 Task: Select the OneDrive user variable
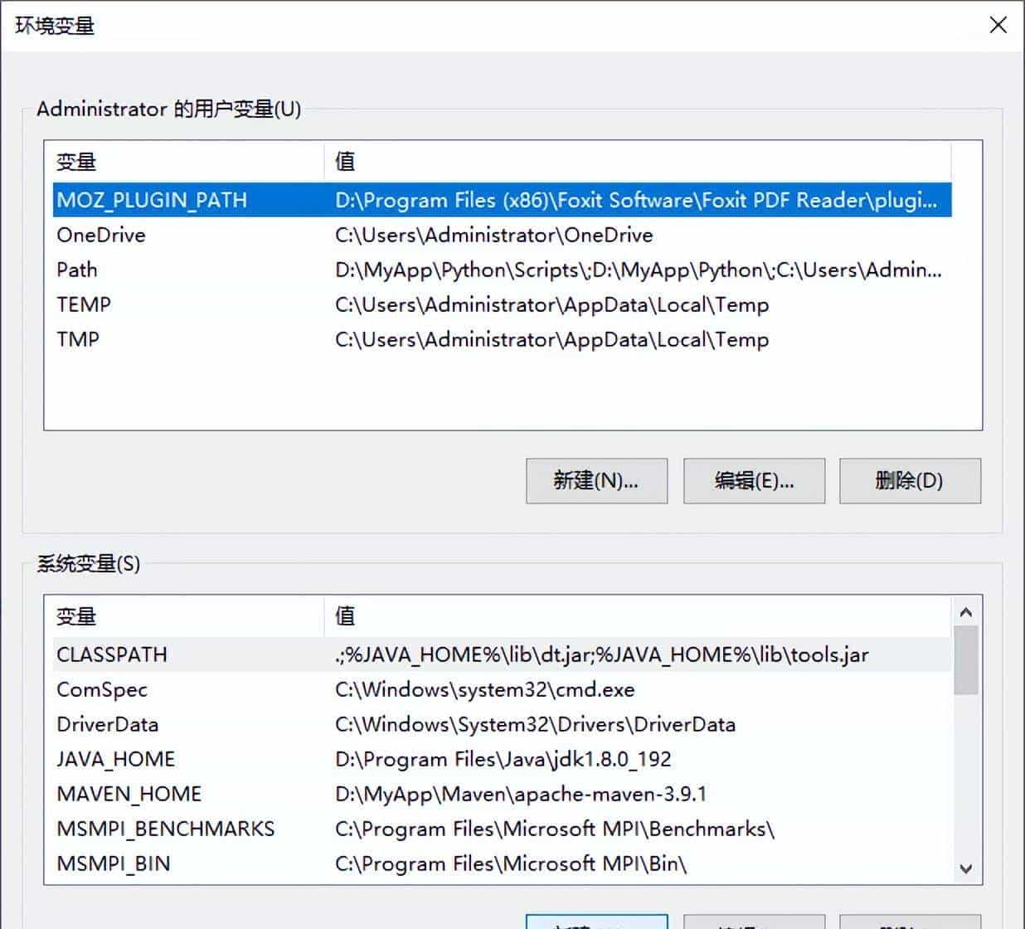[502, 235]
